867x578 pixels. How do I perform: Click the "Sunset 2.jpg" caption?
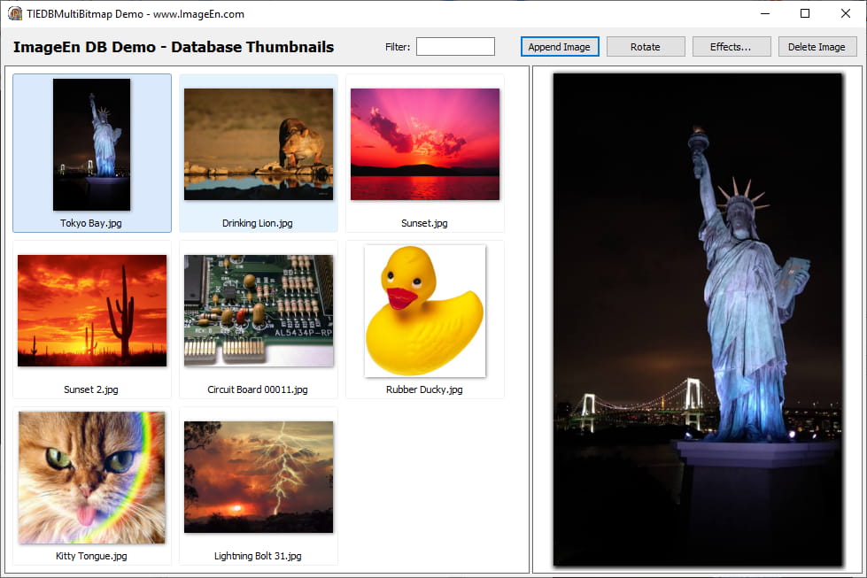tap(91, 389)
